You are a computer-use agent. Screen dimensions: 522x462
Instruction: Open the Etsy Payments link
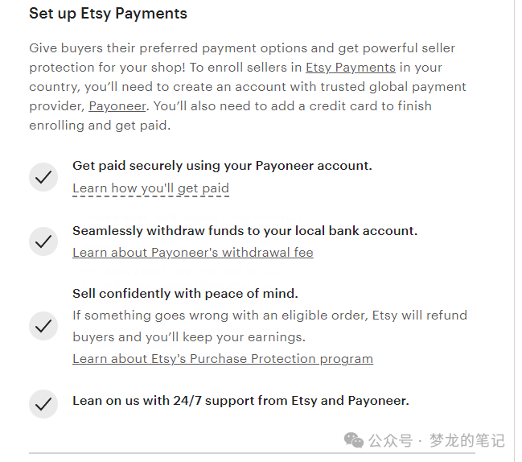pos(351,68)
